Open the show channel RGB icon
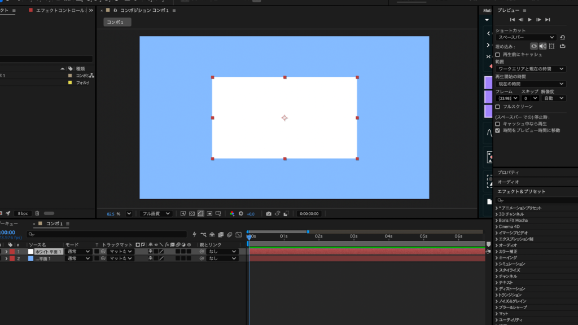This screenshot has height=325, width=578. (x=232, y=214)
